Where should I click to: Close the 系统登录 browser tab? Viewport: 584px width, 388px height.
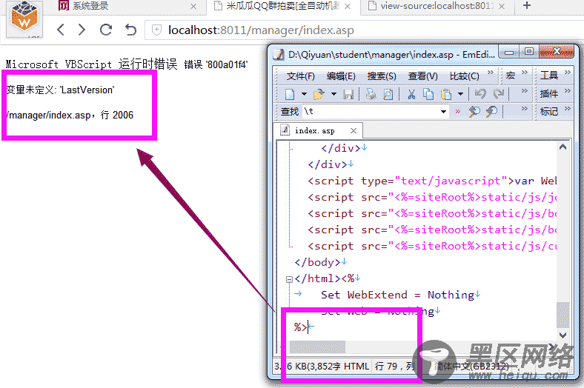(193, 7)
